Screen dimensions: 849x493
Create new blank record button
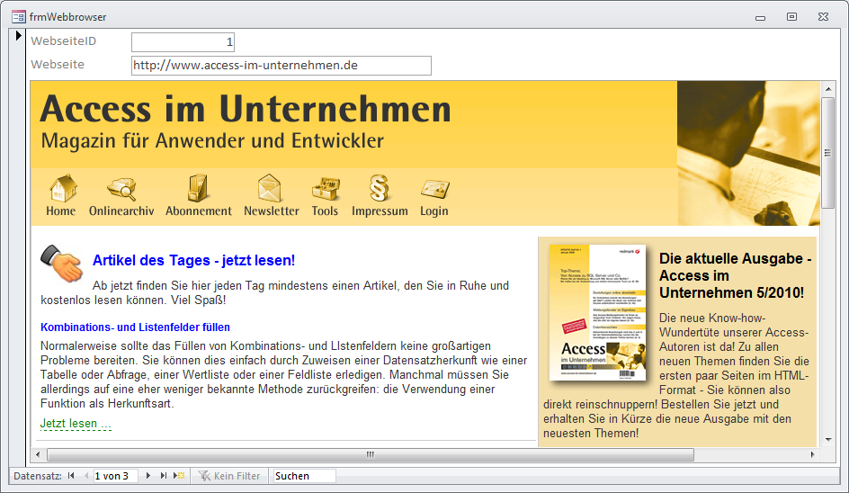[x=179, y=476]
